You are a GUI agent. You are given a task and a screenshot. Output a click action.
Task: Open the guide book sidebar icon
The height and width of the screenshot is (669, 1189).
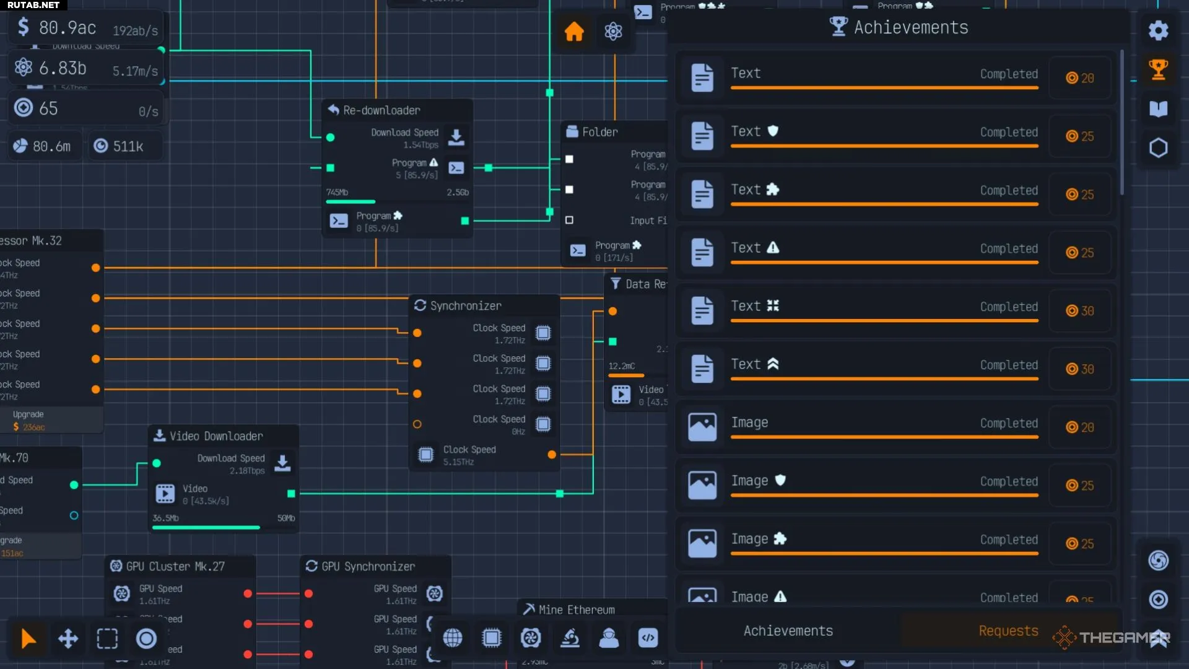1158,109
